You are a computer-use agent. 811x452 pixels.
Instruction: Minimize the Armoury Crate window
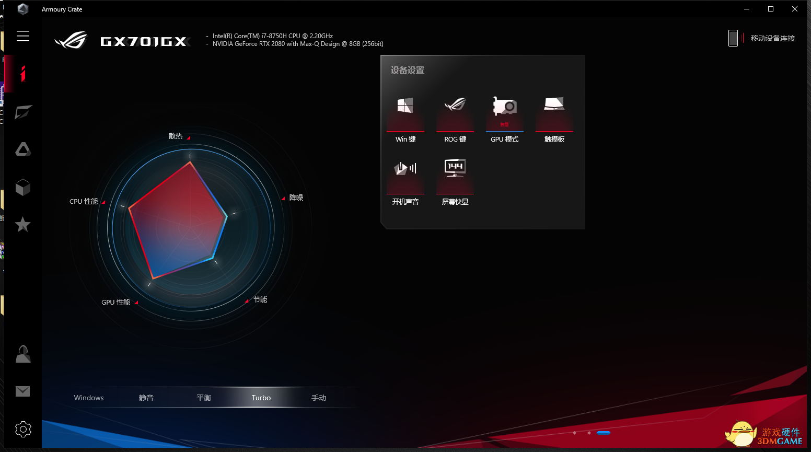(x=747, y=9)
